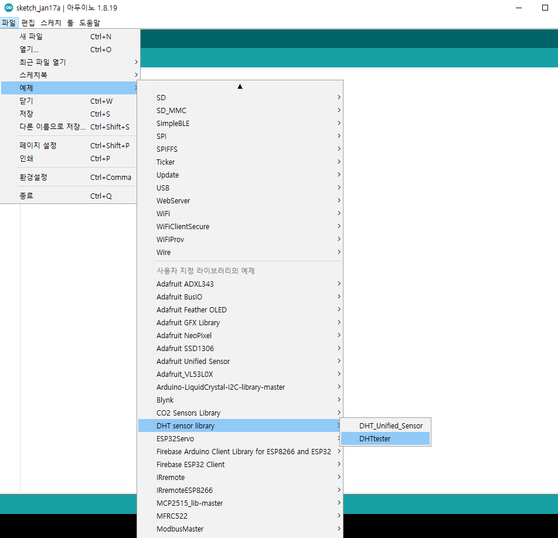Viewport: 558px width, 538px height.
Task: Open Wire examples submenu
Action: (240, 252)
